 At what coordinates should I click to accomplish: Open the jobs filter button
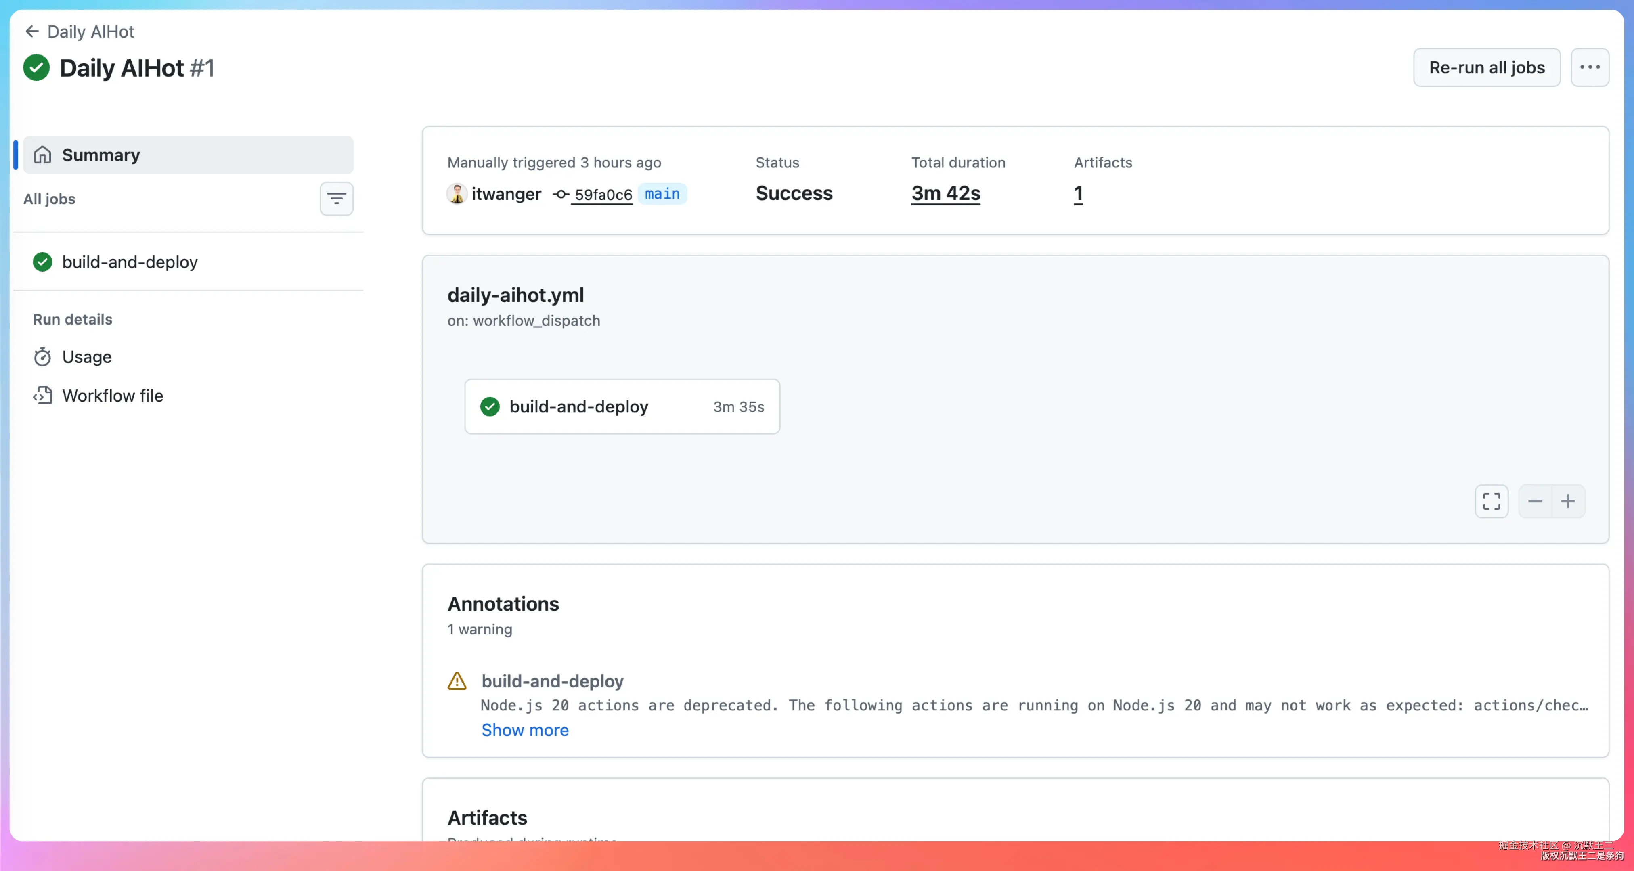coord(336,199)
